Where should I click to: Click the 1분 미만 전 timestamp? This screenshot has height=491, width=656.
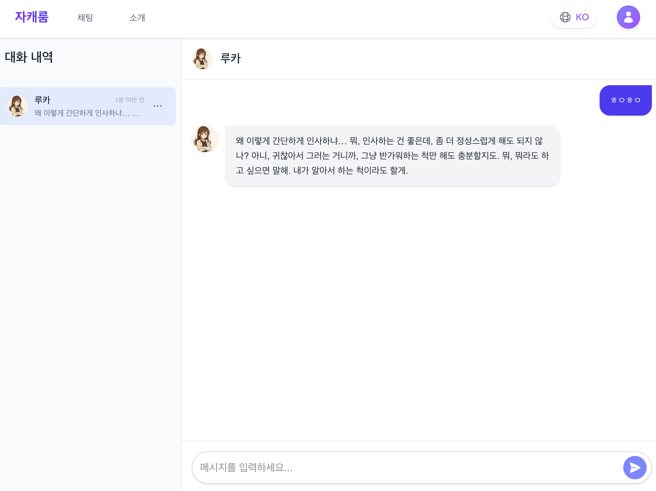[130, 100]
